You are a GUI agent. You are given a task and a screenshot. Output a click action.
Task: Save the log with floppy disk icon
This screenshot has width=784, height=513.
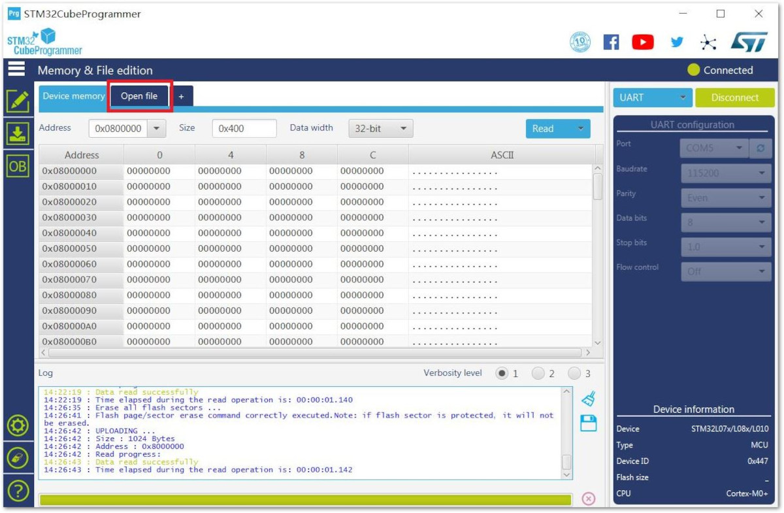pyautogui.click(x=588, y=423)
